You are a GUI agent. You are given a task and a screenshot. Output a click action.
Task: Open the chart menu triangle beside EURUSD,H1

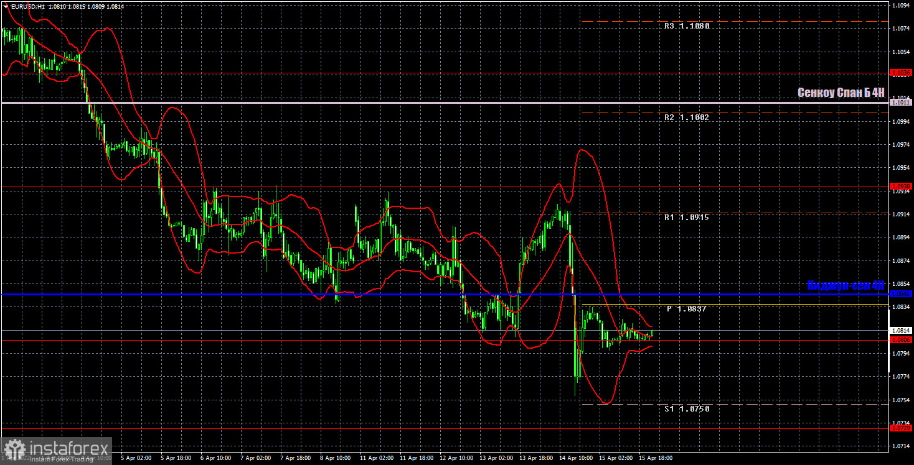tap(6, 6)
